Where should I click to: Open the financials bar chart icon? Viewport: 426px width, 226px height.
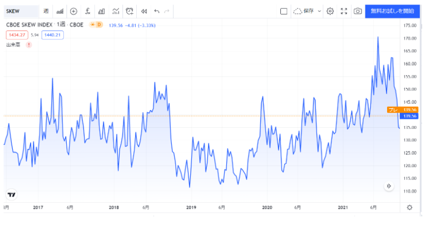click(102, 11)
